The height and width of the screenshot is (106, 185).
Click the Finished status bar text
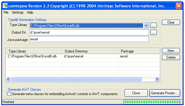tap(8, 102)
